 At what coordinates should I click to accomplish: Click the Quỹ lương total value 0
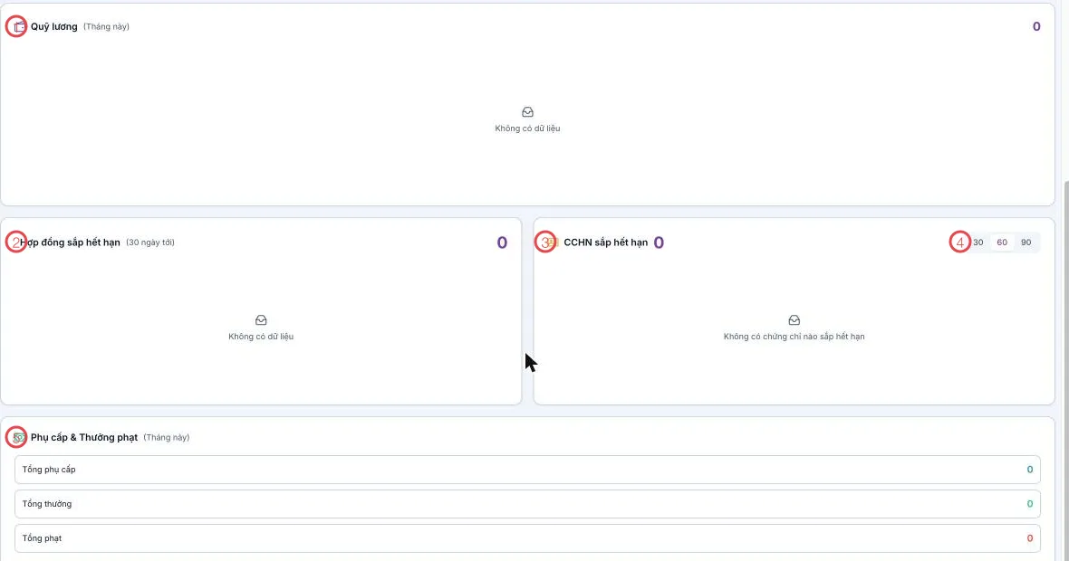tap(1036, 26)
